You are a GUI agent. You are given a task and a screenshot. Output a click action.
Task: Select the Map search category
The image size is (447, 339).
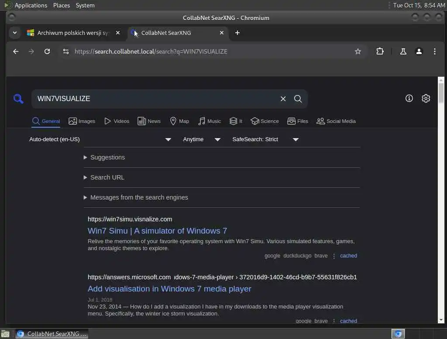pyautogui.click(x=179, y=121)
